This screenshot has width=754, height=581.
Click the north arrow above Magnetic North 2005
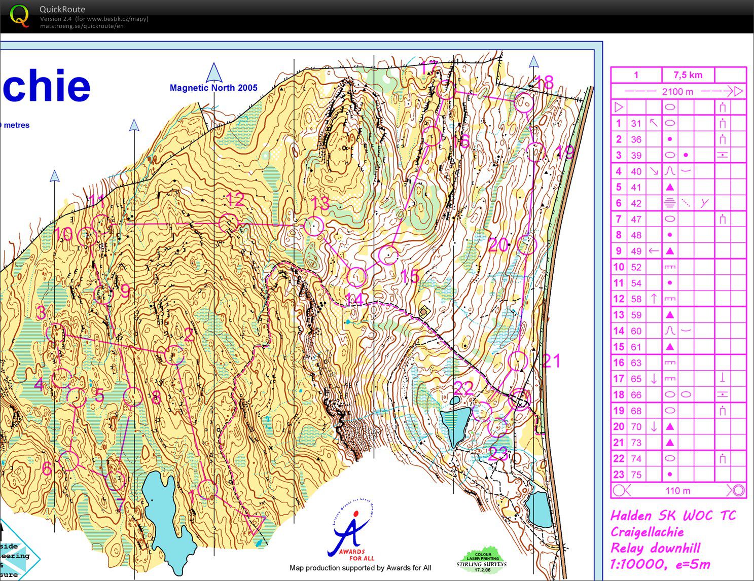(214, 72)
